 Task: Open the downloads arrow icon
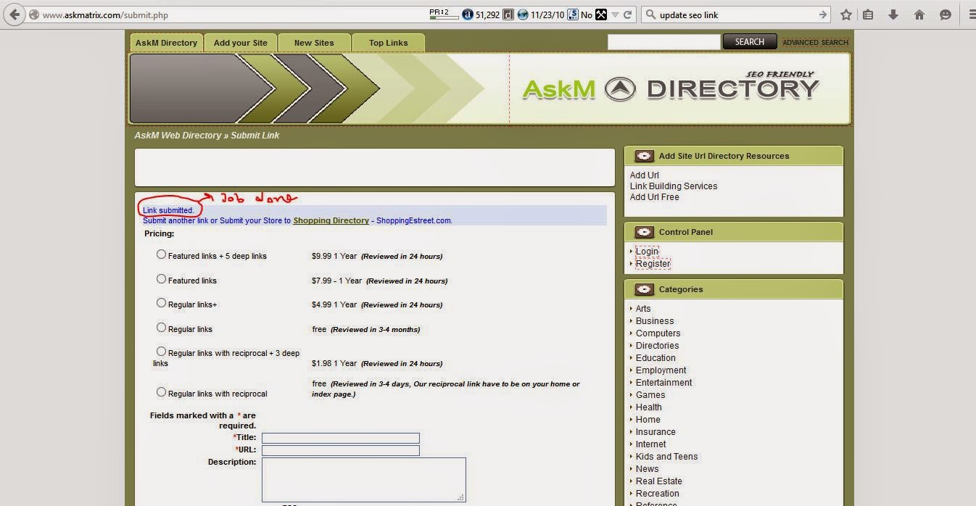click(893, 14)
